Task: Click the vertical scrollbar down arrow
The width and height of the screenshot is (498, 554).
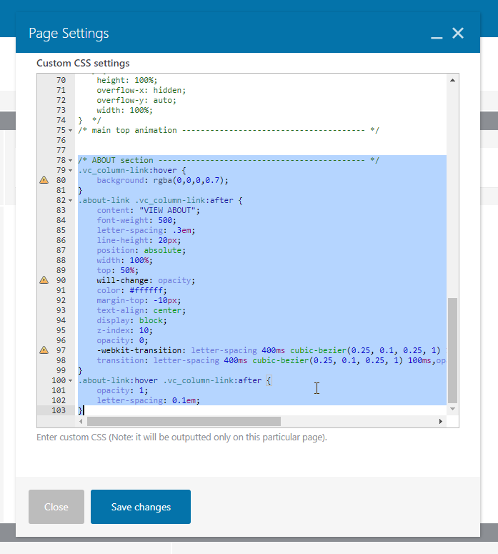Action: (452, 409)
